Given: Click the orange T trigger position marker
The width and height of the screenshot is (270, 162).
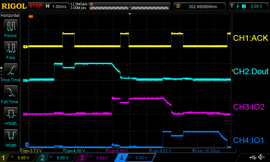Looking at the screenshot, I should 31,16.
